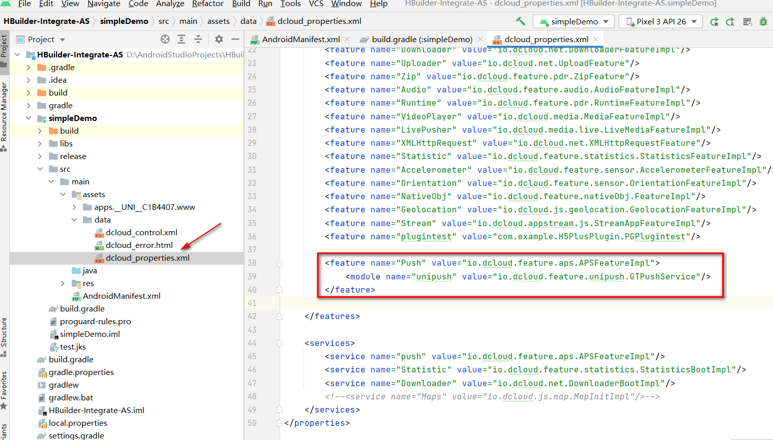Fold the Push feature tag at line 38
This screenshot has height=440, width=773.
[280, 263]
